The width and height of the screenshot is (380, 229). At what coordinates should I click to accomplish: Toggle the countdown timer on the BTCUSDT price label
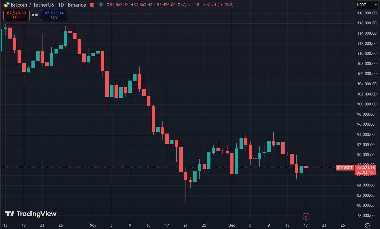coord(365,172)
